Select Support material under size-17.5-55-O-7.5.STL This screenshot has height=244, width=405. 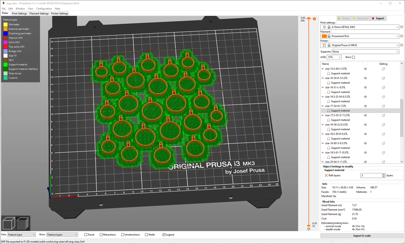point(340,120)
